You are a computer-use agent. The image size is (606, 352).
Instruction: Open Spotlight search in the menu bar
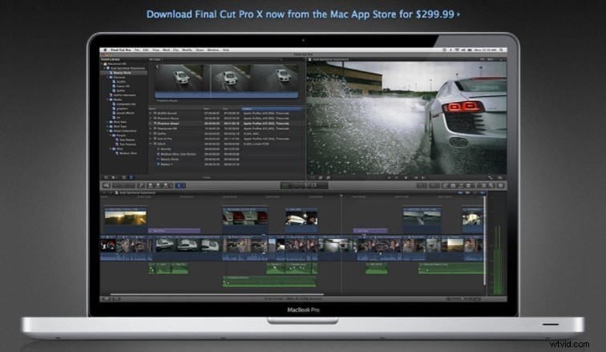click(501, 51)
